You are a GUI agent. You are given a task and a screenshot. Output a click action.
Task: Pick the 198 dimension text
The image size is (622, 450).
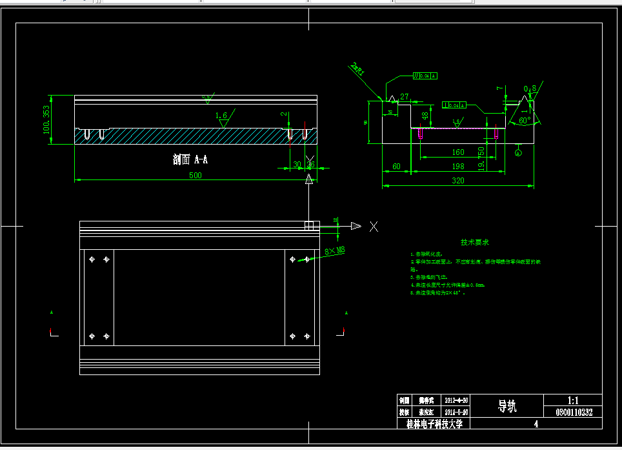coord(458,167)
